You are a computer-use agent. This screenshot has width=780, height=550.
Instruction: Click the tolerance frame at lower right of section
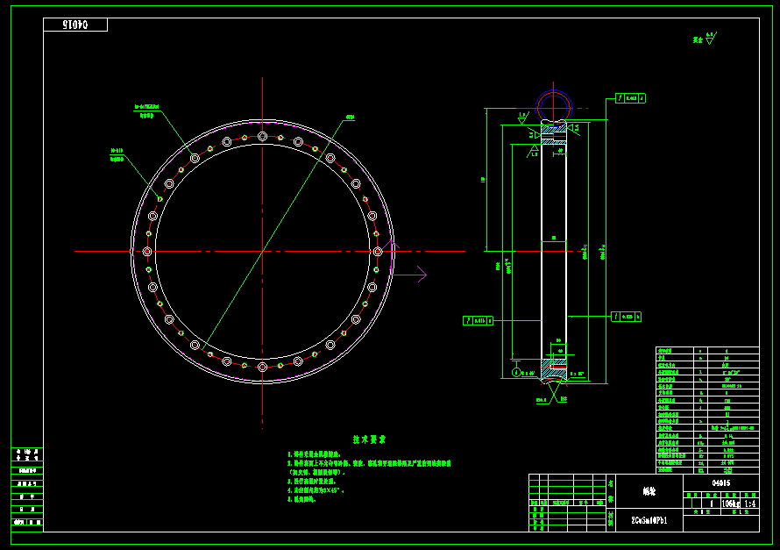click(x=627, y=317)
